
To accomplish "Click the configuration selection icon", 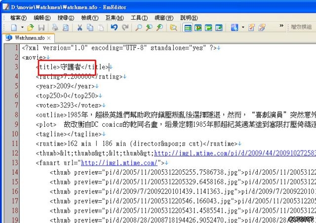I will (235, 28).
